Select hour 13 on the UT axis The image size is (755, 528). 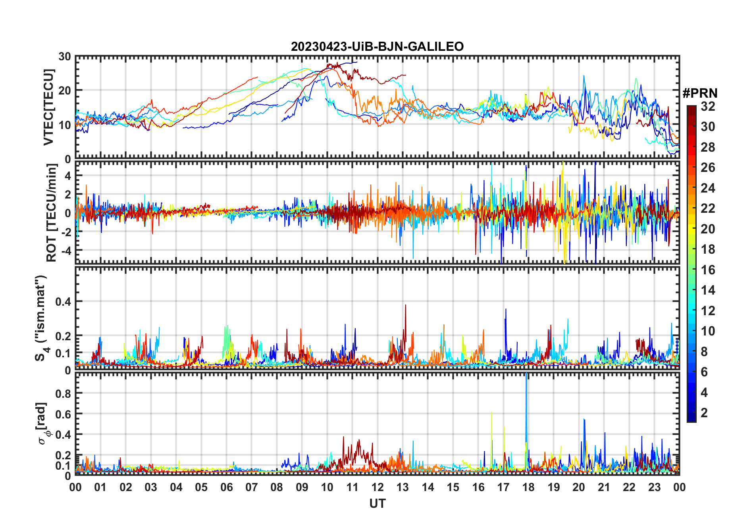(x=403, y=487)
